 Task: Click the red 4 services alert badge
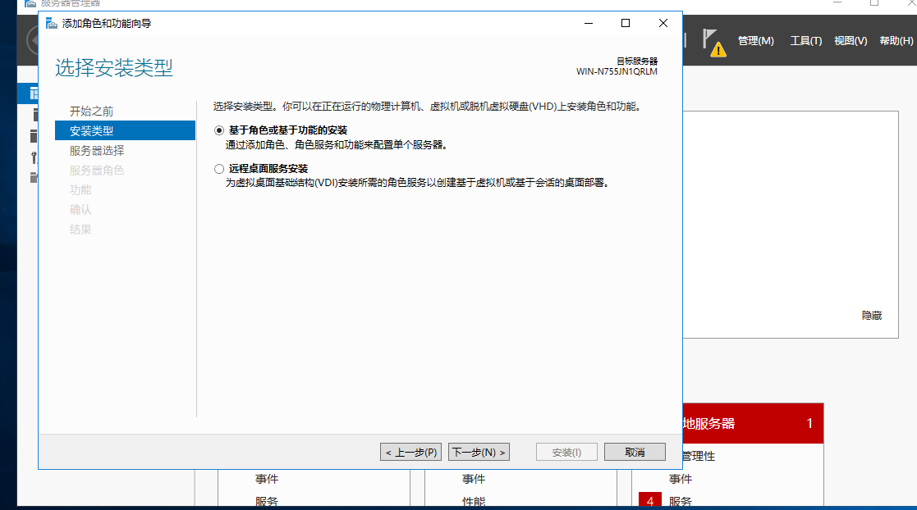pyautogui.click(x=649, y=501)
